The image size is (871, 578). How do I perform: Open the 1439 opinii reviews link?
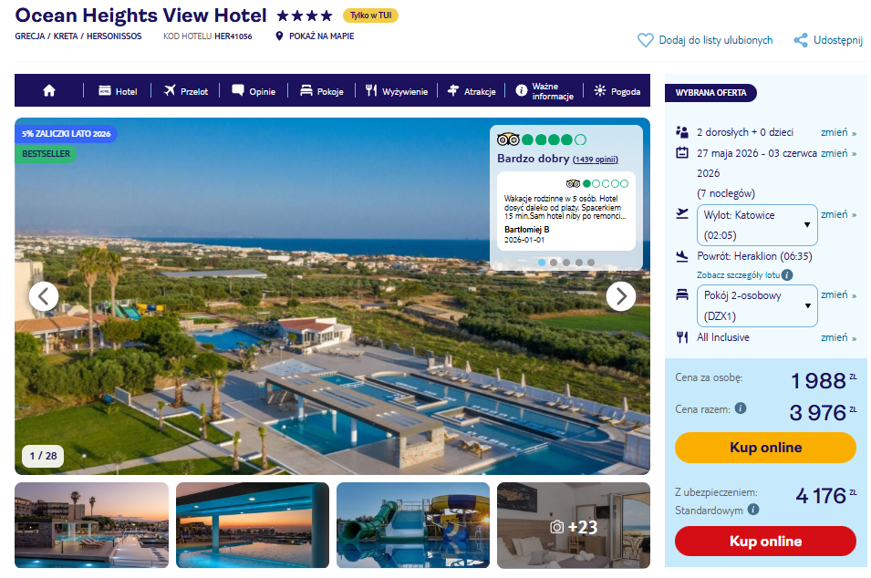pos(595,160)
